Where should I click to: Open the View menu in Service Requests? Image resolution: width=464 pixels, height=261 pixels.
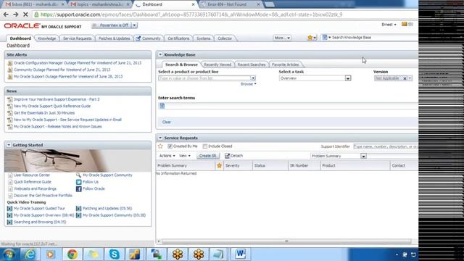[x=185, y=156]
